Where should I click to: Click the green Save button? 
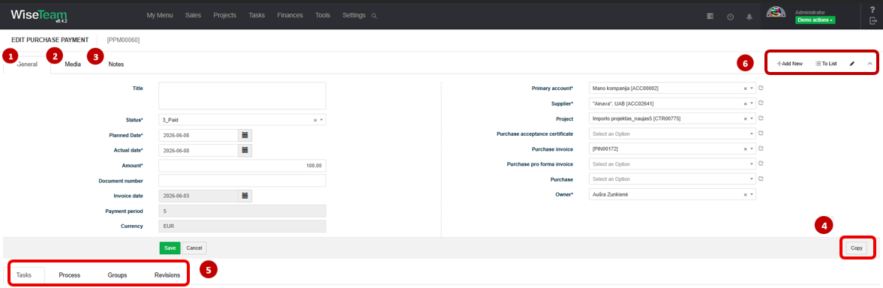170,247
